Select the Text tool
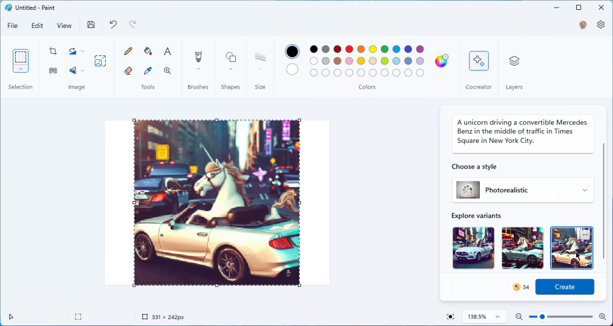Image resolution: width=613 pixels, height=326 pixels. point(168,51)
